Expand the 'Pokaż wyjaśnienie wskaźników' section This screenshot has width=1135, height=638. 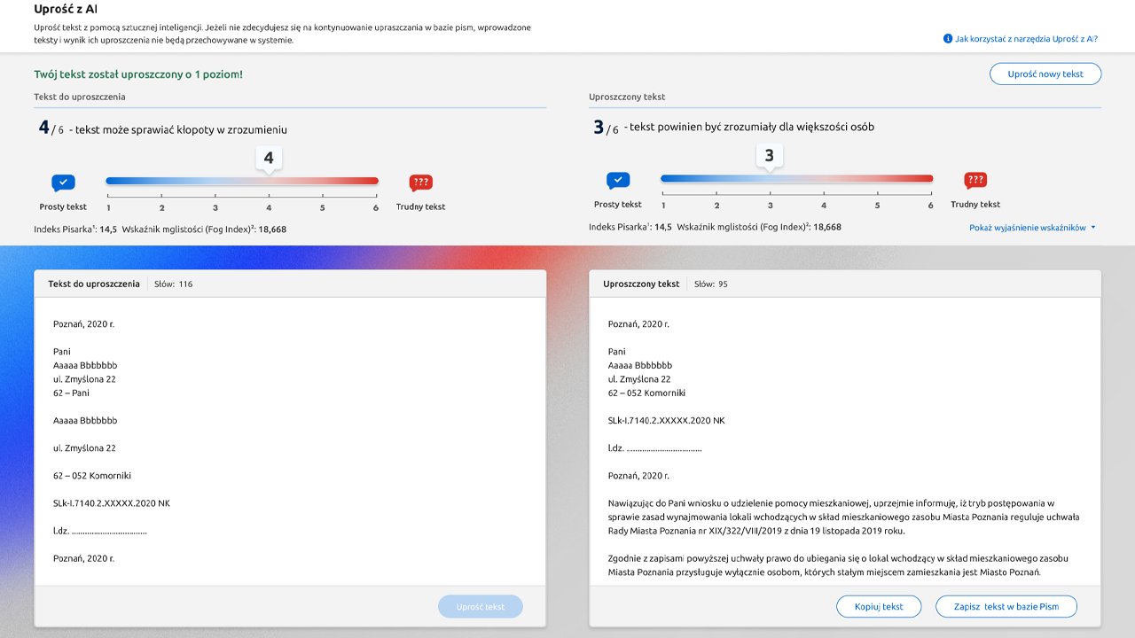(x=1027, y=228)
